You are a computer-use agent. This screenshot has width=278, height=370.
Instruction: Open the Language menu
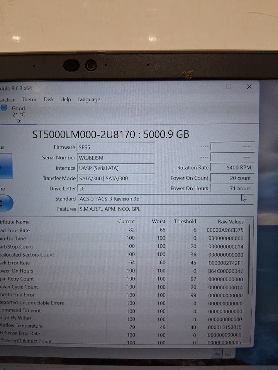[x=88, y=99]
